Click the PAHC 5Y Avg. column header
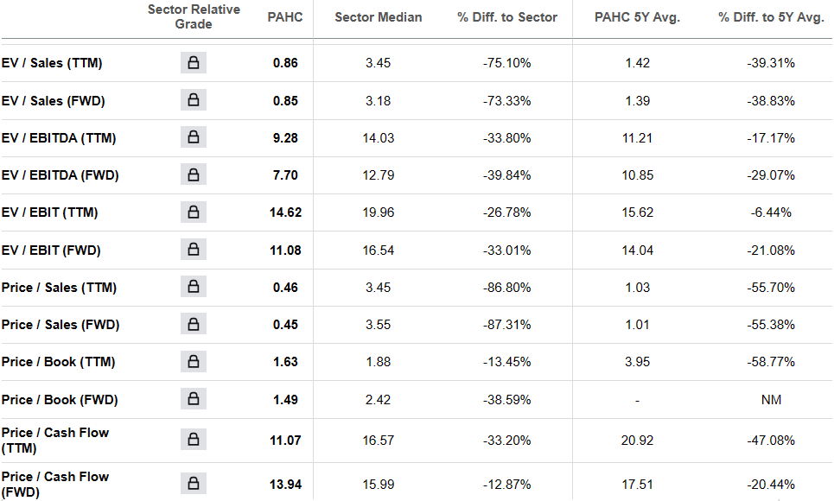 [637, 17]
